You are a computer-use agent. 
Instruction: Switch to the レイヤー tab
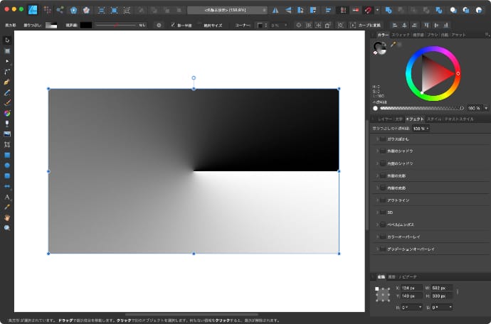[385, 119]
